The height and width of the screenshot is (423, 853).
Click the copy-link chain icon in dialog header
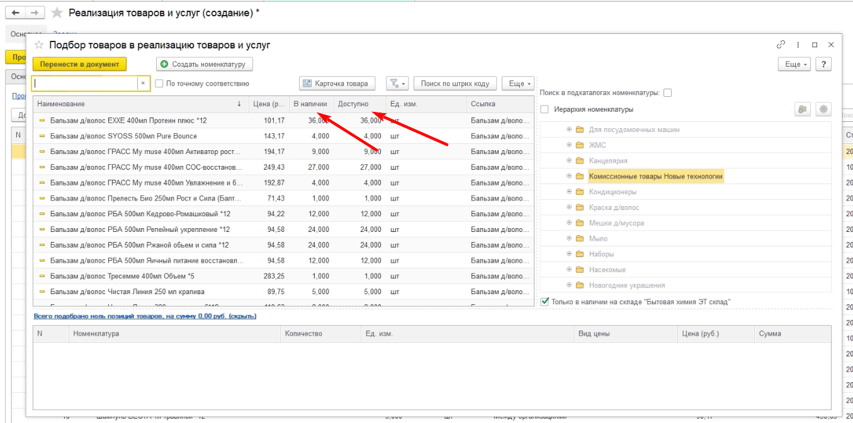click(781, 45)
